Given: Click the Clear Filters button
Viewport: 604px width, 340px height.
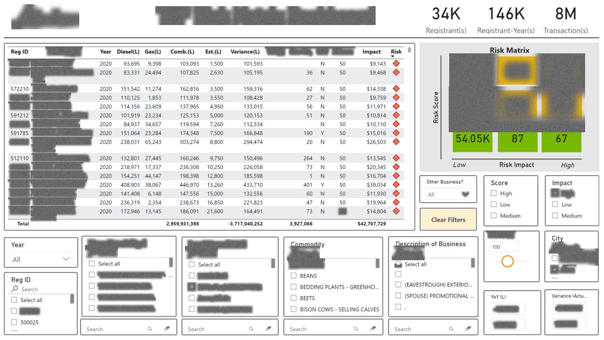Looking at the screenshot, I should point(448,219).
